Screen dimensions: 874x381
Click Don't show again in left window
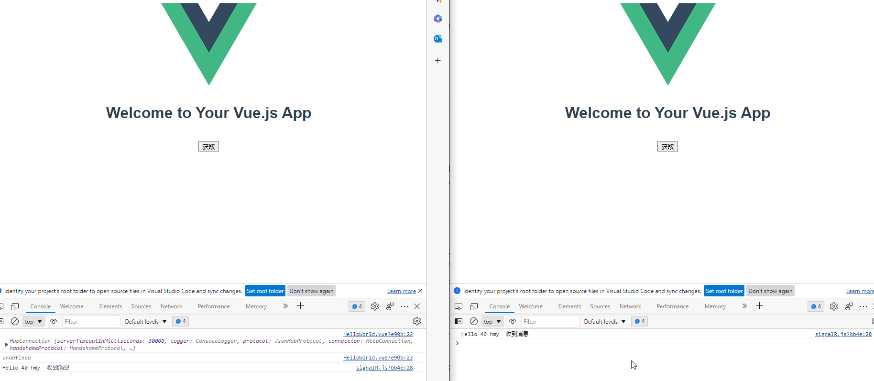tap(312, 291)
